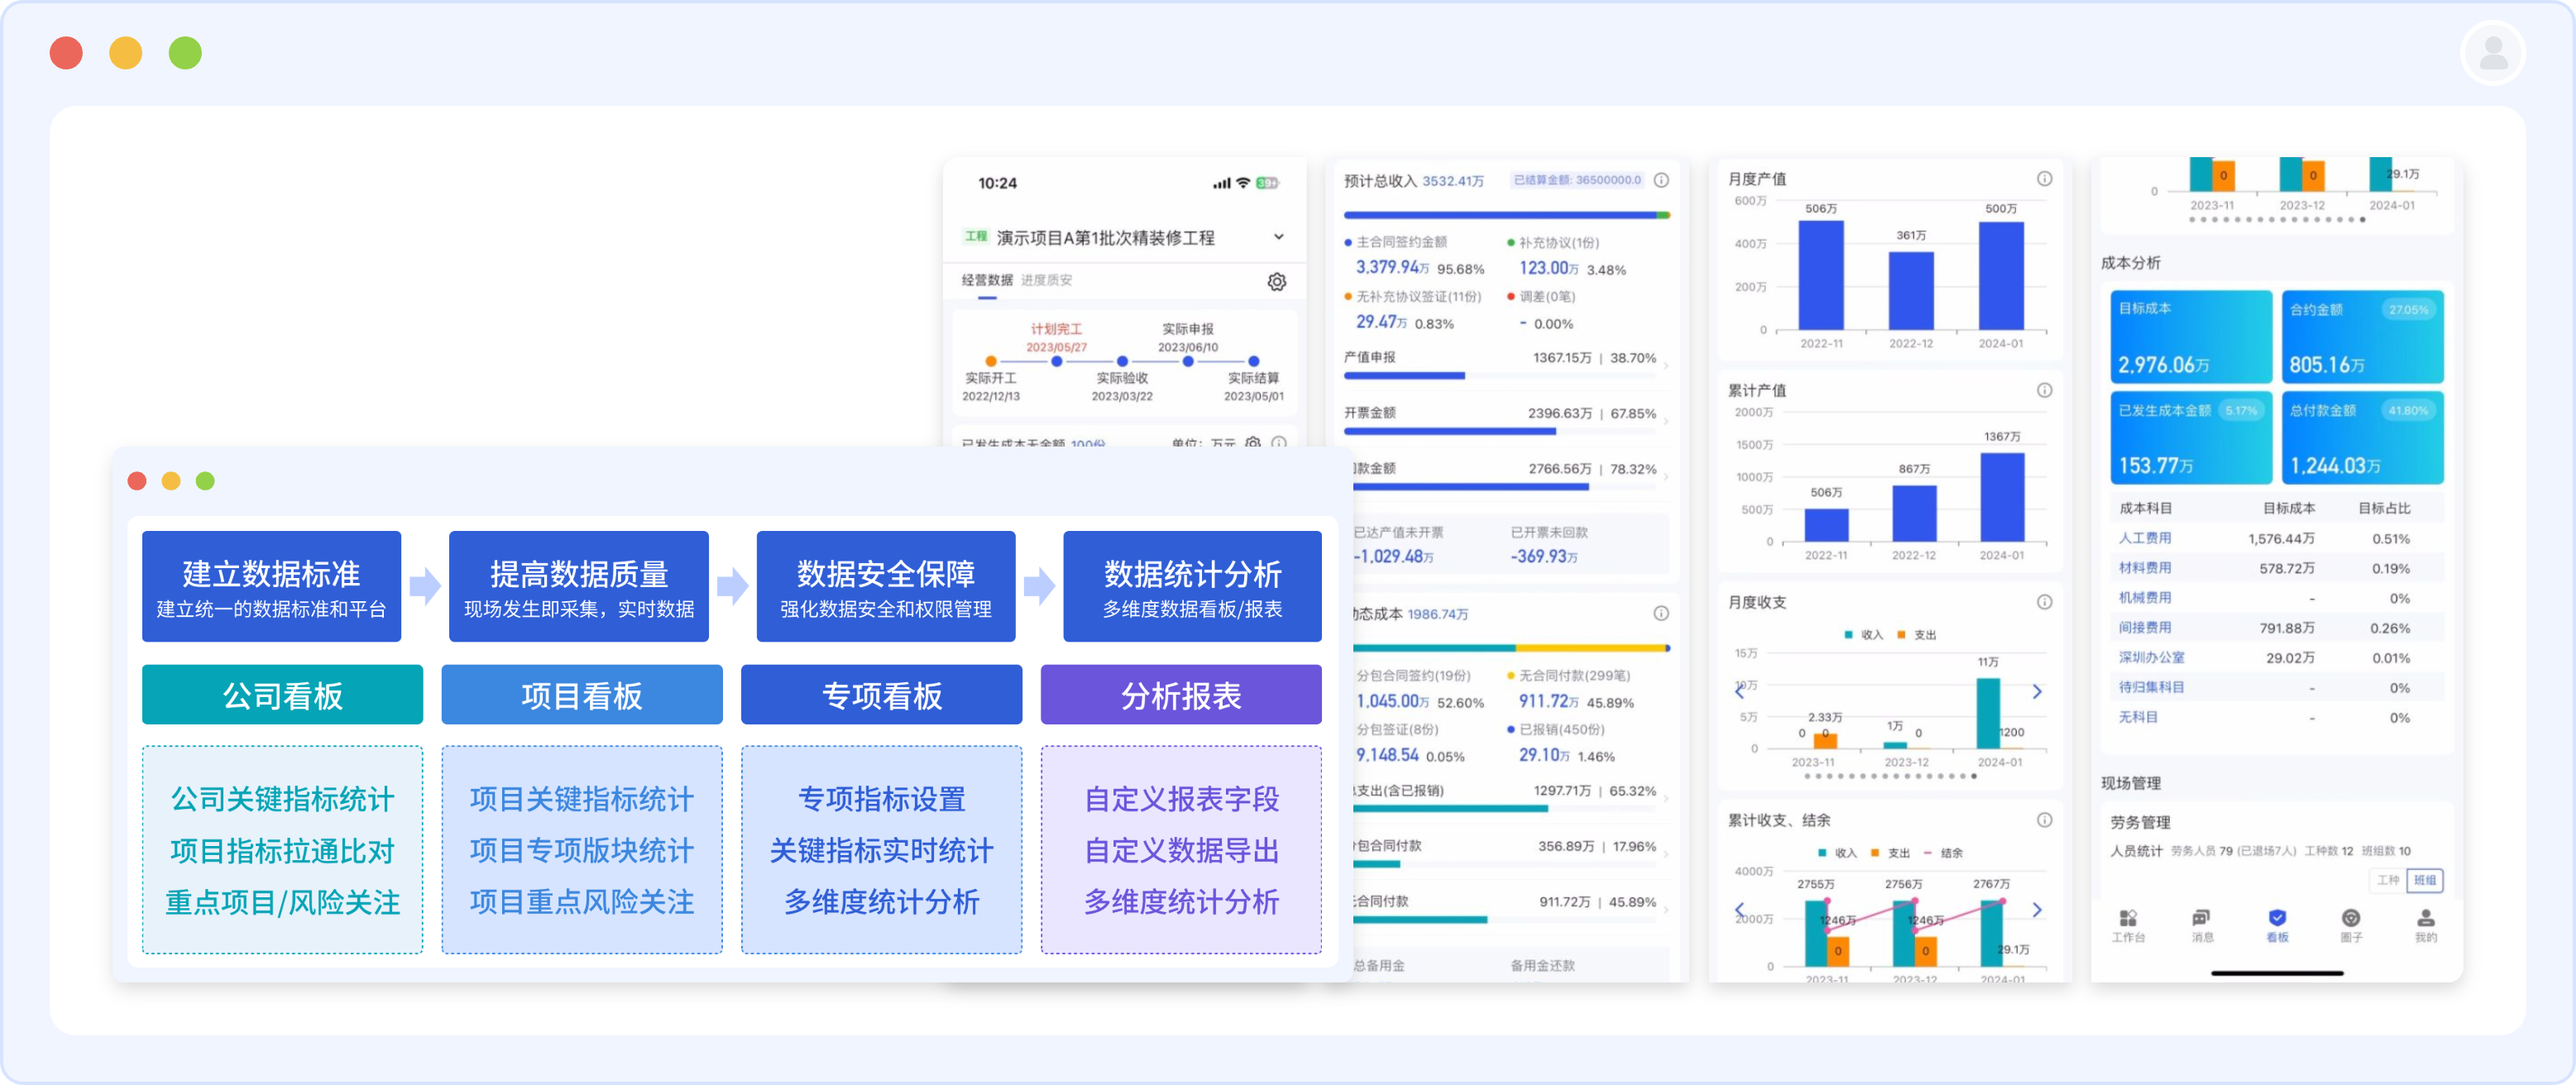Go to previous page of 月度收支 chart
This screenshot has height=1085, width=2576.
1739,691
